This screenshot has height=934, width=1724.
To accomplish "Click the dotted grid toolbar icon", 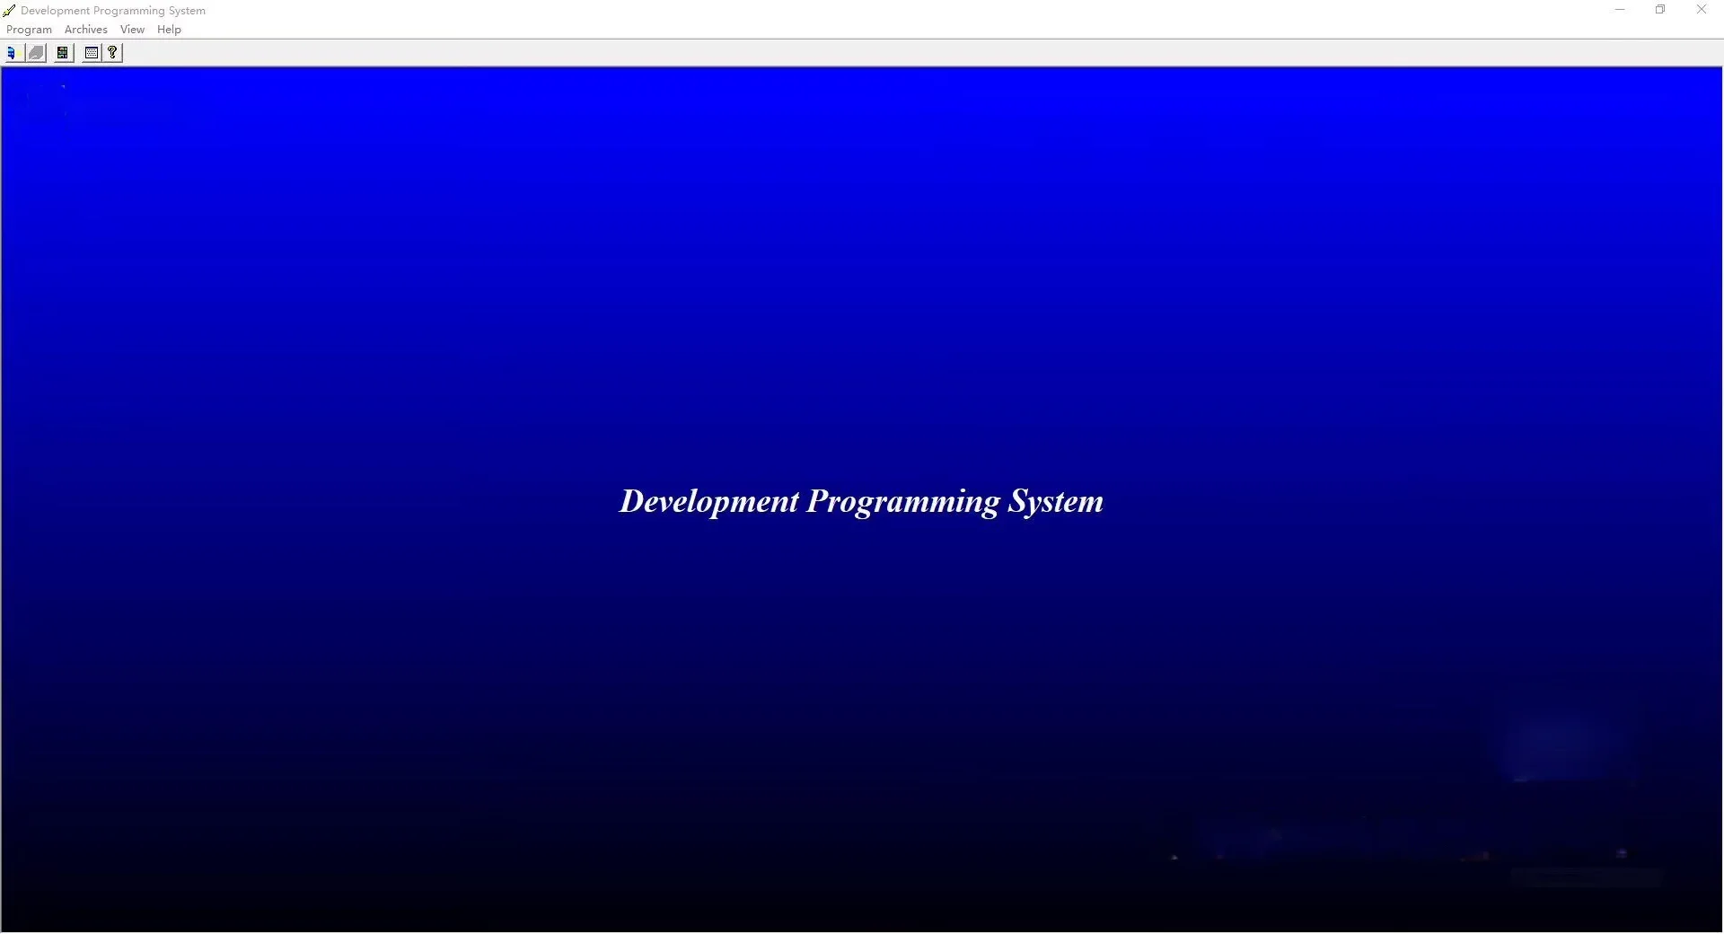I will click(x=92, y=53).
